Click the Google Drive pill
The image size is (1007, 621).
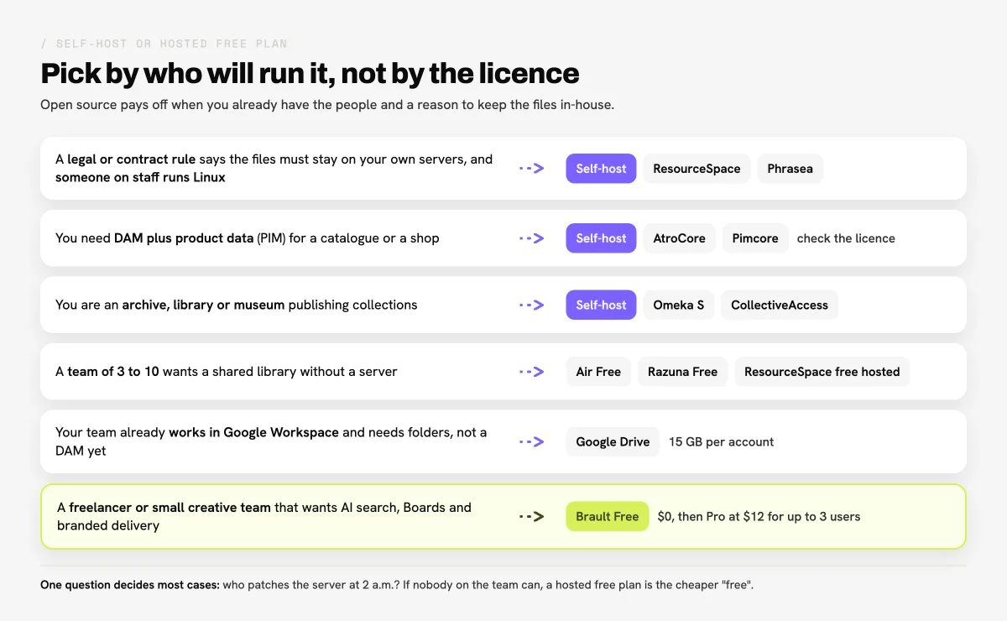[613, 441]
